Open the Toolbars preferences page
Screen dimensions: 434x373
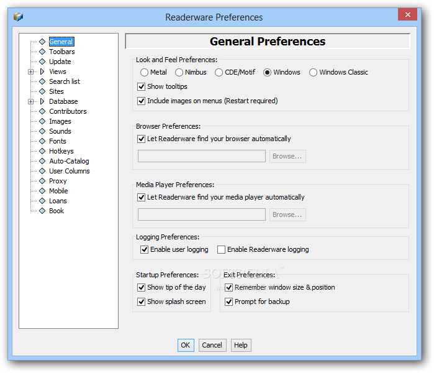point(62,52)
